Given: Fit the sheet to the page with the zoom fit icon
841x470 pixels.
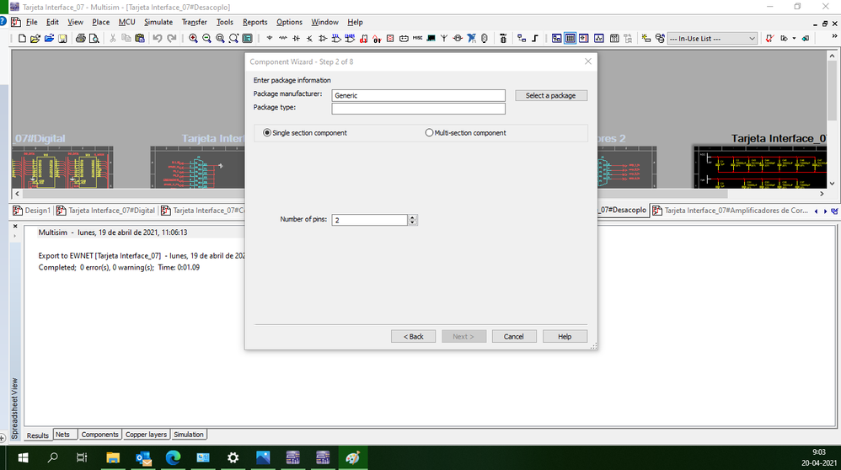Looking at the screenshot, I should [x=234, y=38].
